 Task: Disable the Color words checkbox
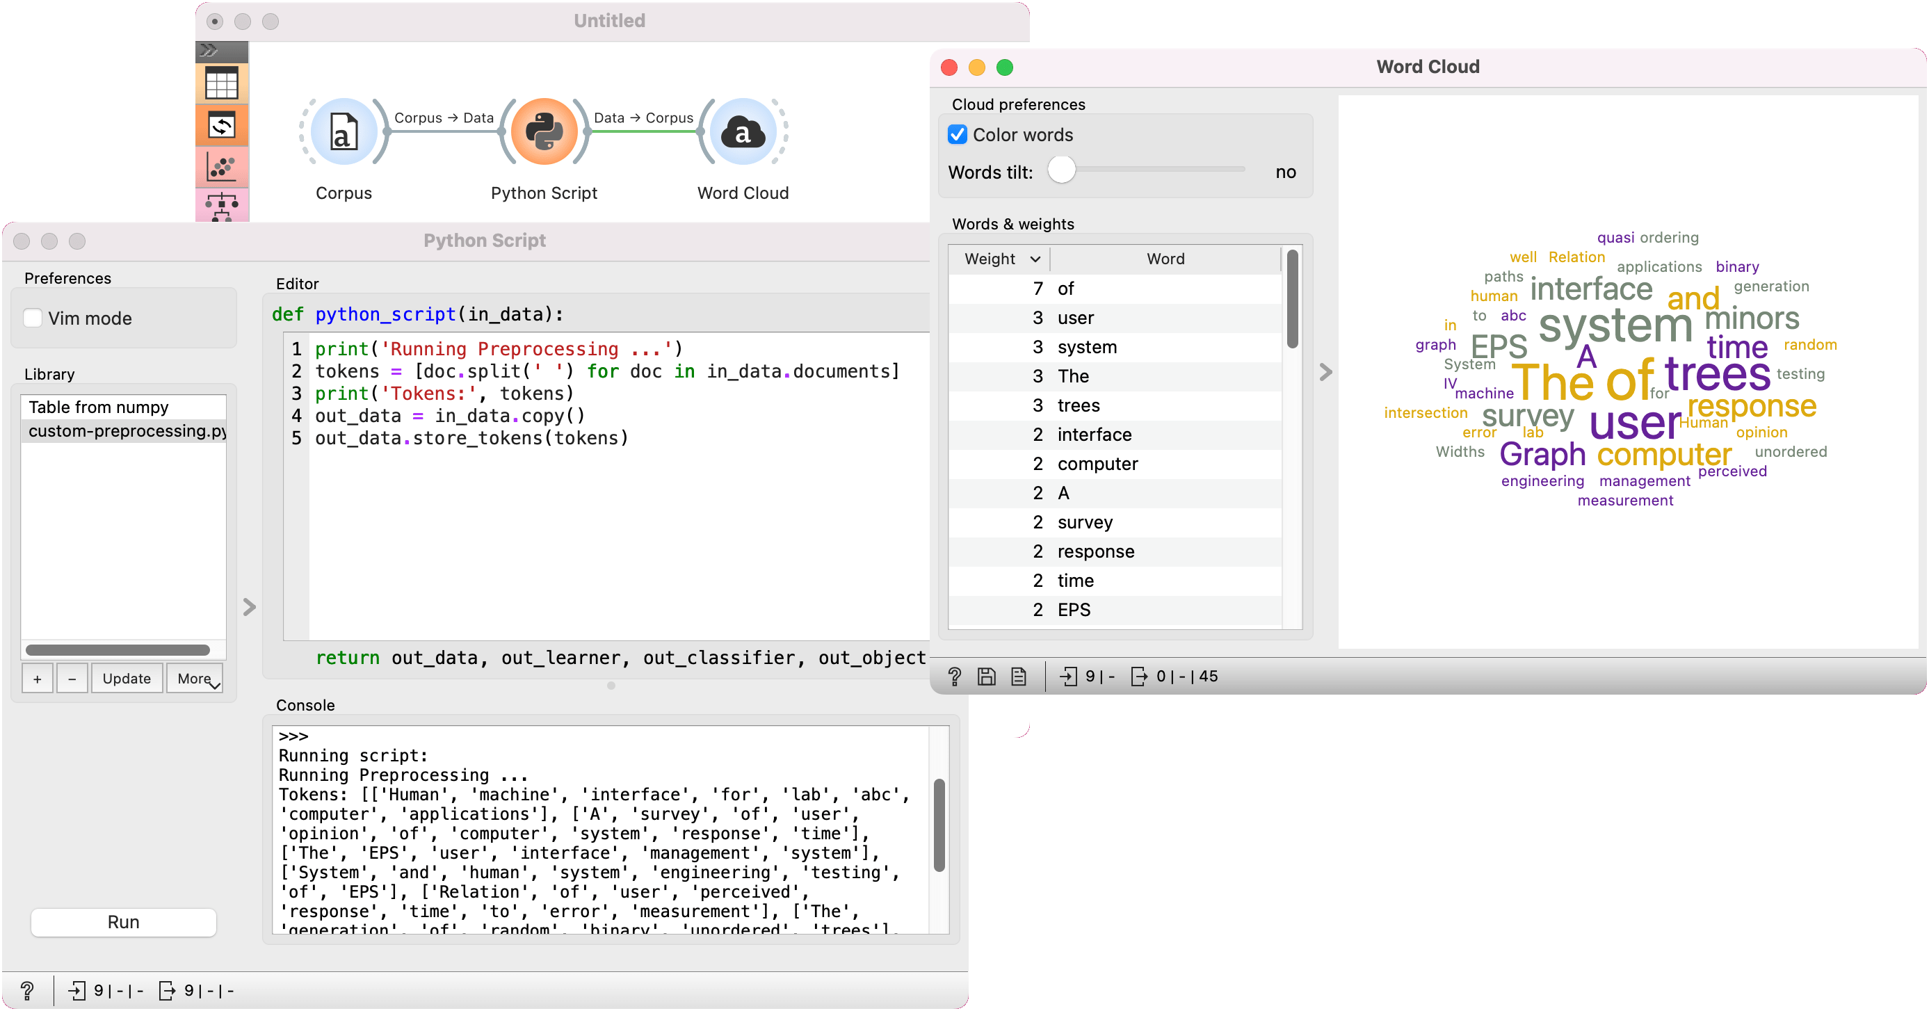957,135
